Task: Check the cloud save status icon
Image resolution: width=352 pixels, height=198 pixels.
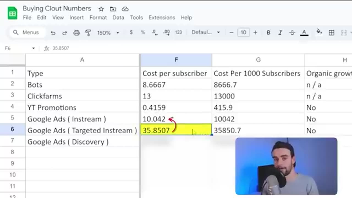Action: (x=125, y=9)
